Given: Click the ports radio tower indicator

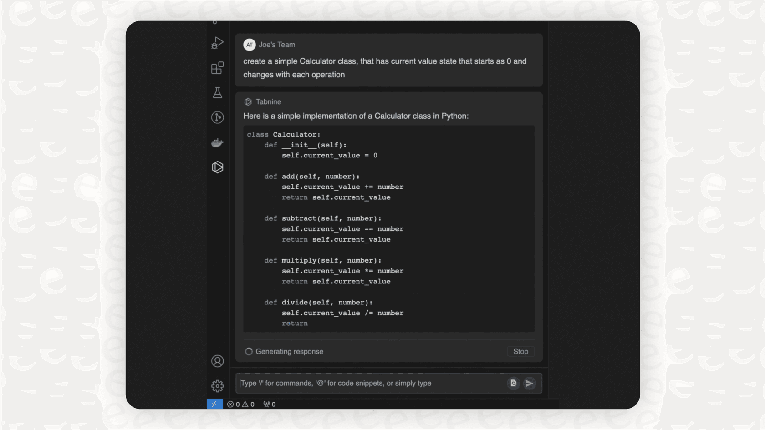Looking at the screenshot, I should (x=270, y=404).
